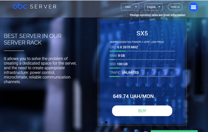The height and width of the screenshot is (132, 208).
Task: Click the CPU progress bar
Action: [x=142, y=51]
